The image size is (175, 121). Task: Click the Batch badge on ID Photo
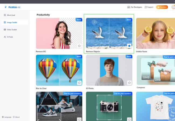129,56
